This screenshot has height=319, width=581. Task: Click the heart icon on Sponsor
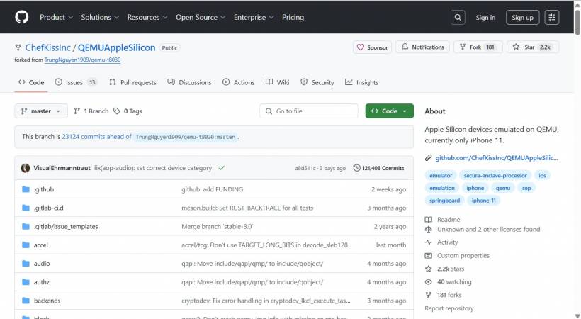click(x=360, y=47)
